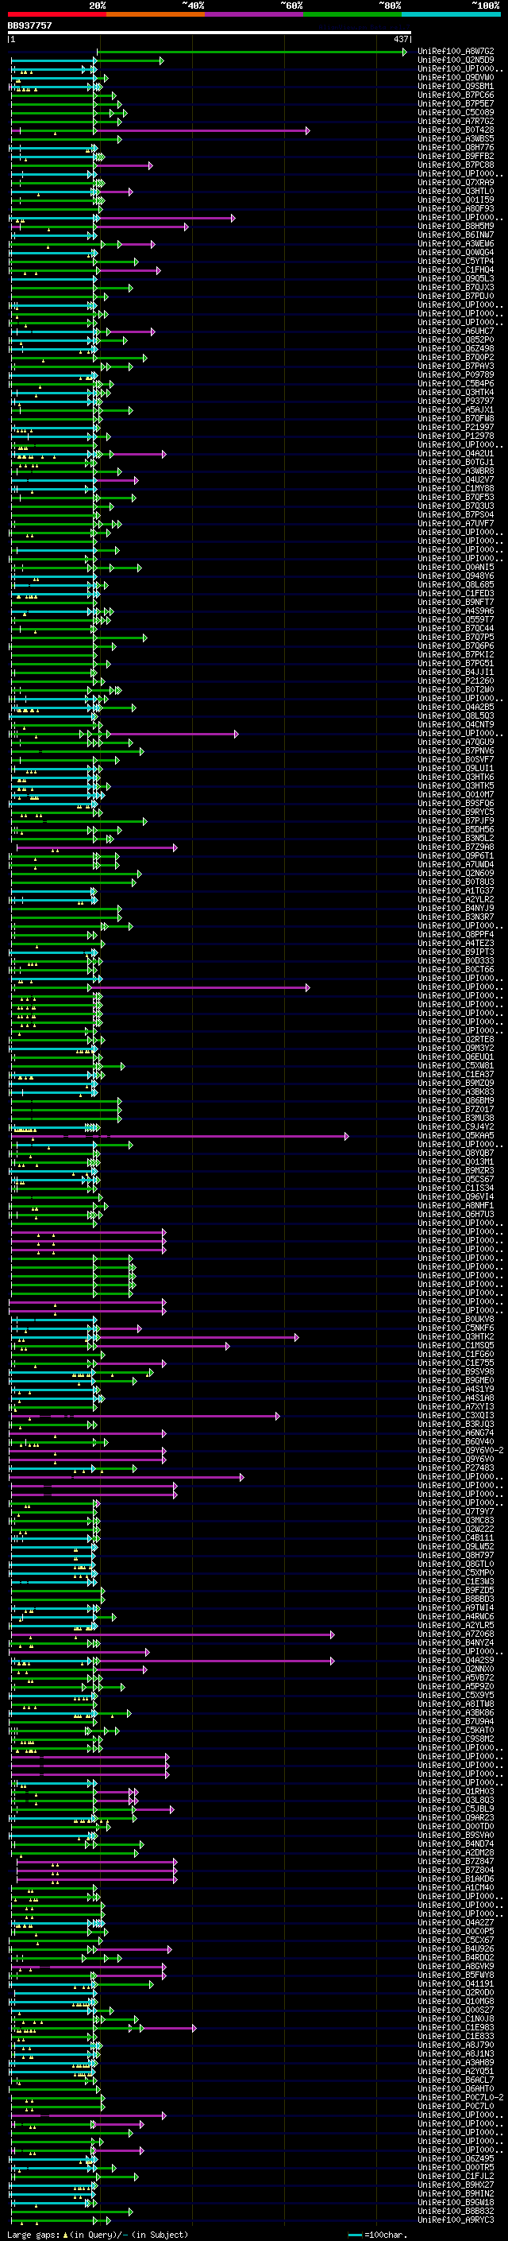Click the UniRef100_B0T428 label
This screenshot has height=2241, width=508.
(456, 130)
